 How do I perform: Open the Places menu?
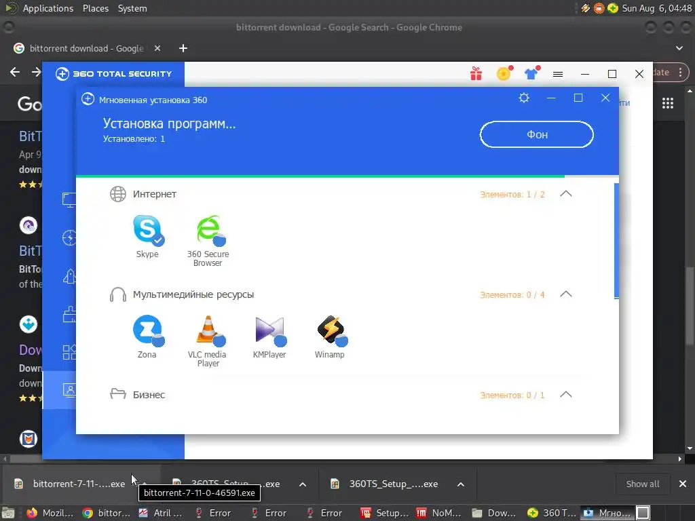pyautogui.click(x=96, y=8)
